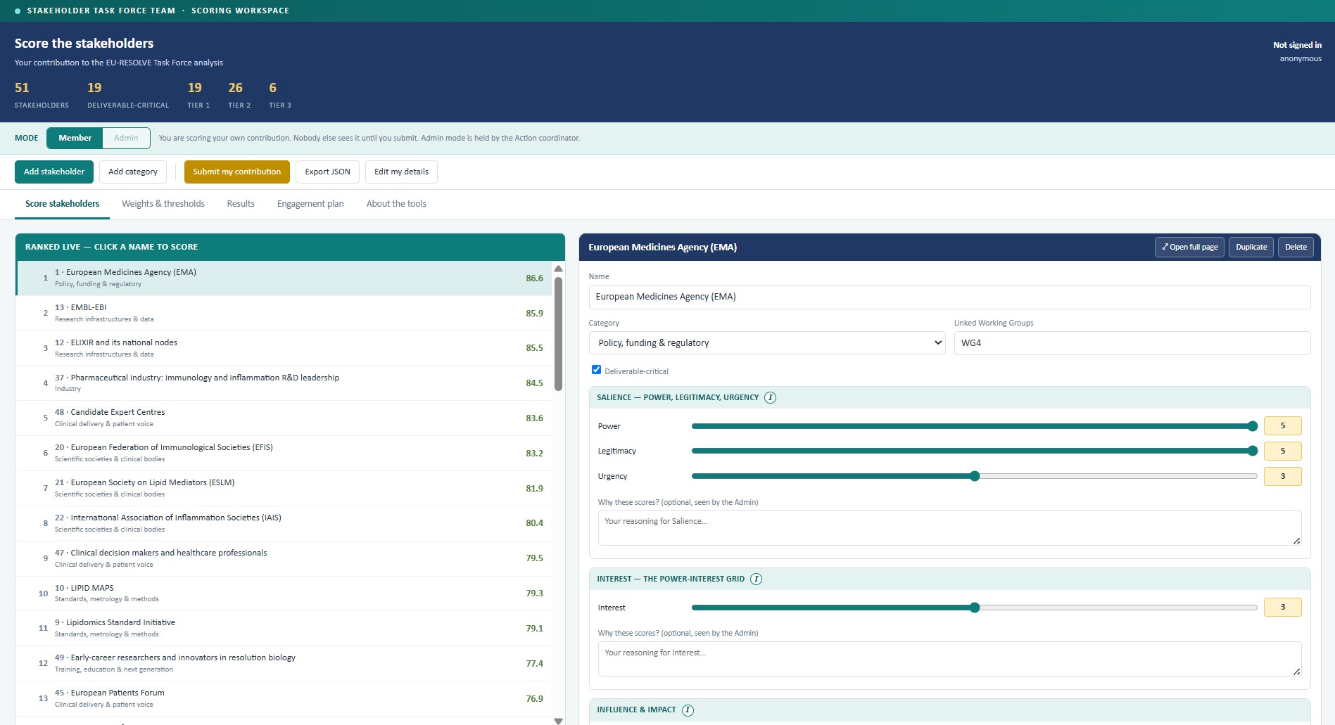This screenshot has width=1335, height=725.
Task: Click the Power value box
Action: (x=1282, y=426)
